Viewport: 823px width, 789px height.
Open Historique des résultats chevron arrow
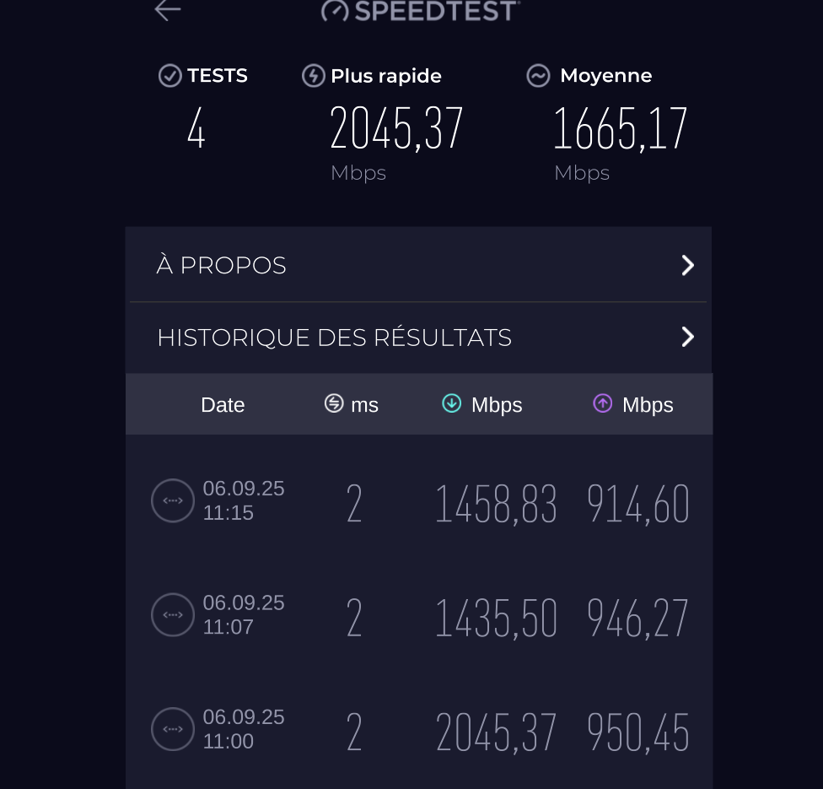[x=688, y=338]
